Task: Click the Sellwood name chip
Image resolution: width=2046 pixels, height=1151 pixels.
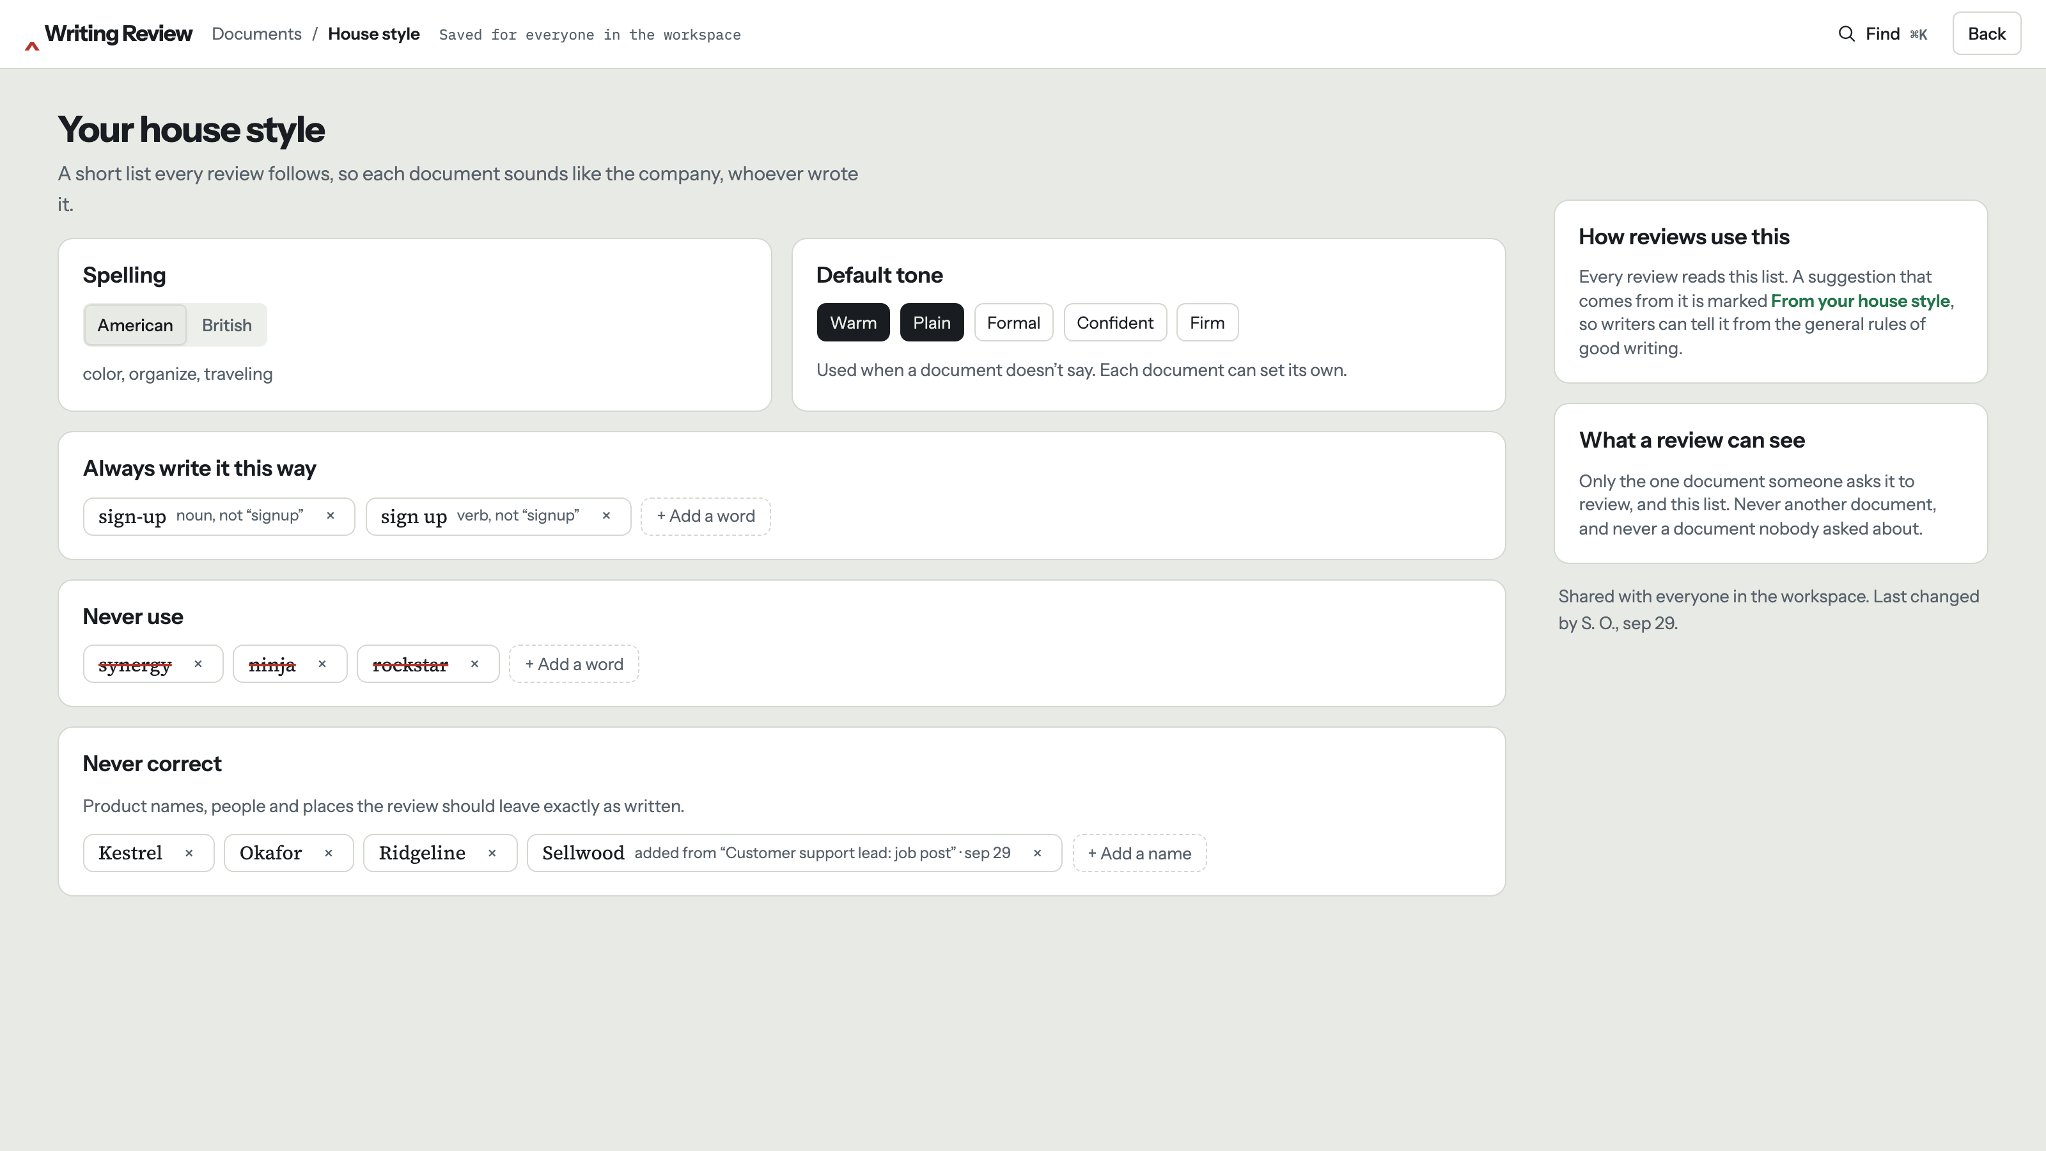Action: (x=794, y=853)
